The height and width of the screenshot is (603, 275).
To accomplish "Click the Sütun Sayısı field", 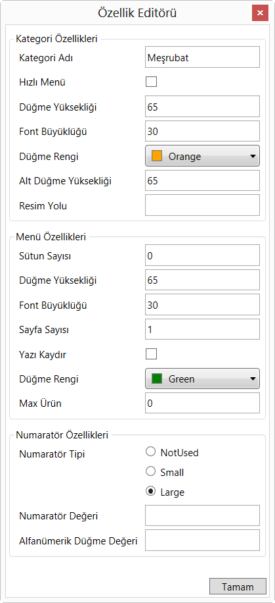I will tap(202, 255).
